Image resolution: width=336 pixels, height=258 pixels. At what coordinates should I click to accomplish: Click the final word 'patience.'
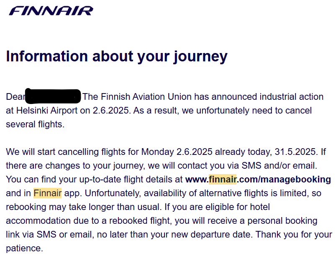pos(24,248)
